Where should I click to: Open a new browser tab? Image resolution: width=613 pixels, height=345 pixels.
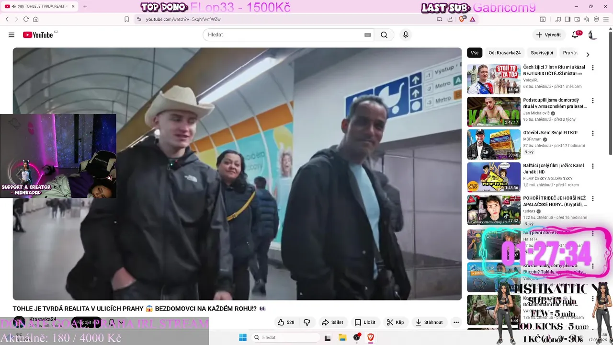85,6
